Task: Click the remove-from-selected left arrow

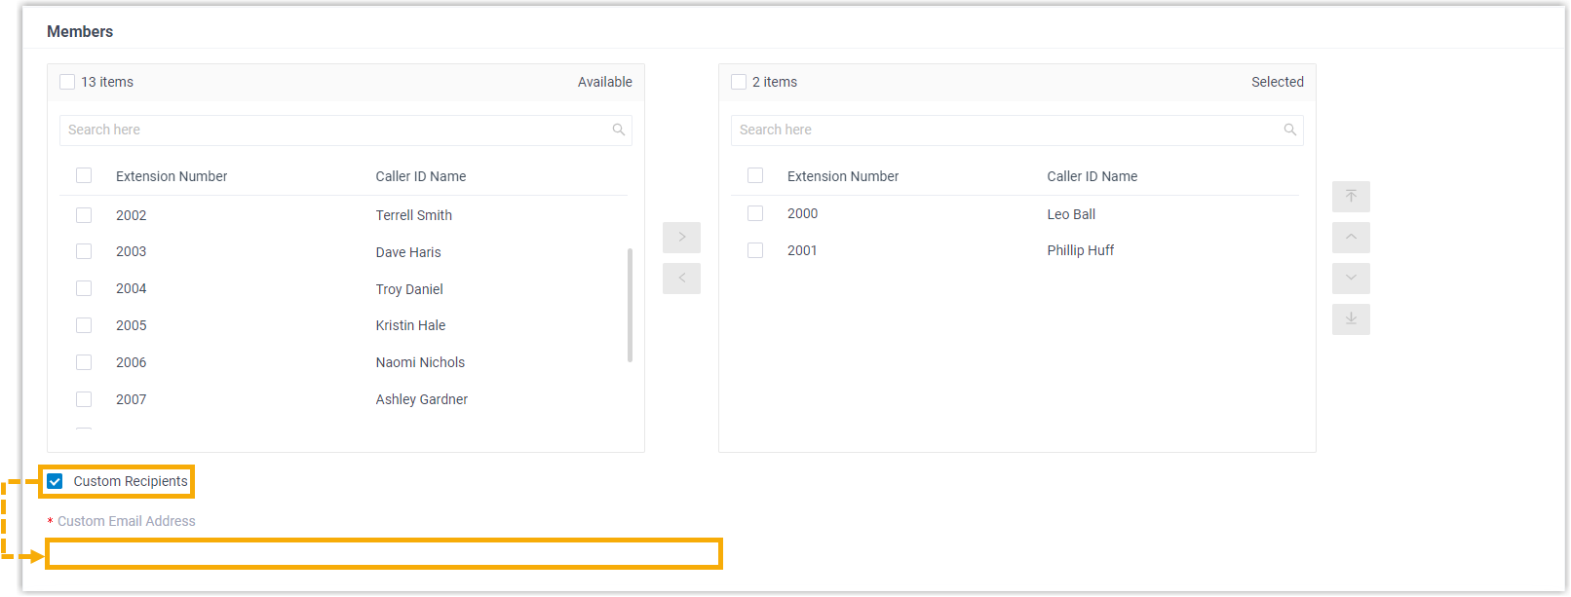Action: [x=681, y=279]
